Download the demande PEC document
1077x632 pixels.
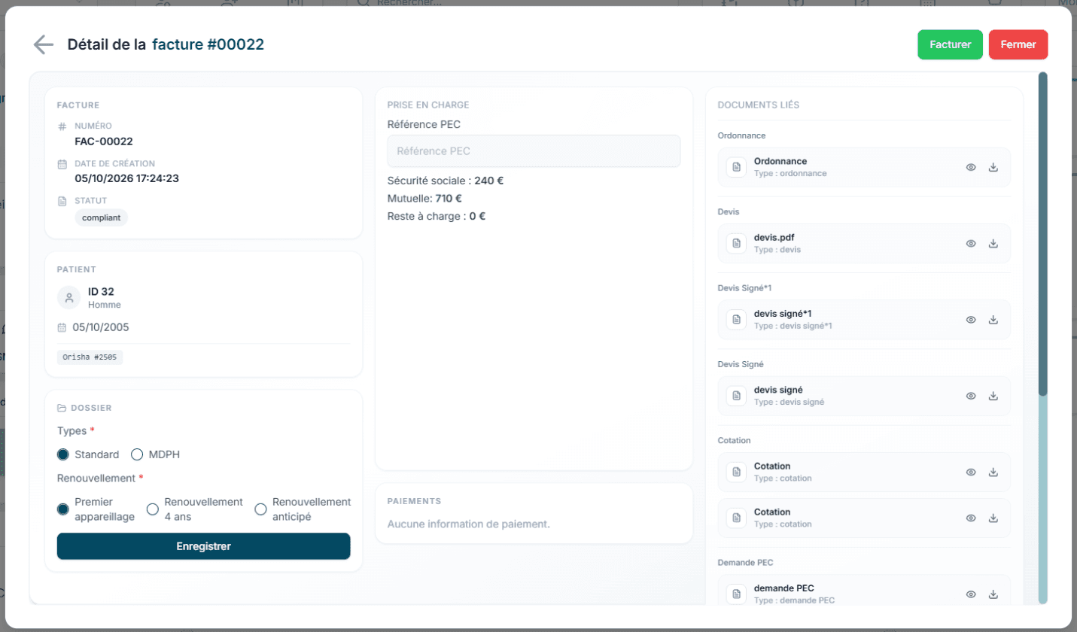(993, 594)
